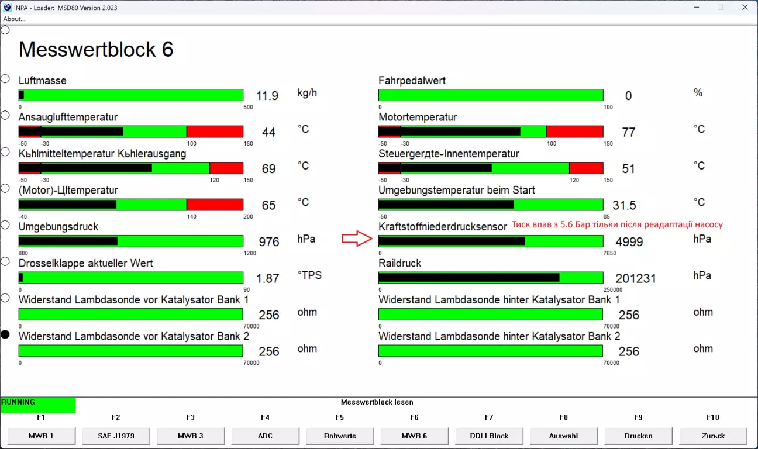Open the About... menu
Viewport: 758px width, 449px height.
coord(15,19)
